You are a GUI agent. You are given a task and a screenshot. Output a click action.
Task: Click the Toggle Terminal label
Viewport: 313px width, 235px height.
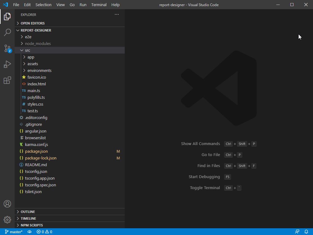(205, 188)
